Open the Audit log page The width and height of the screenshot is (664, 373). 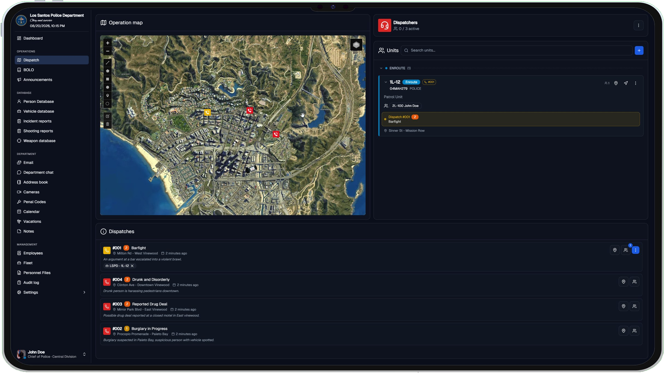(x=52, y=282)
